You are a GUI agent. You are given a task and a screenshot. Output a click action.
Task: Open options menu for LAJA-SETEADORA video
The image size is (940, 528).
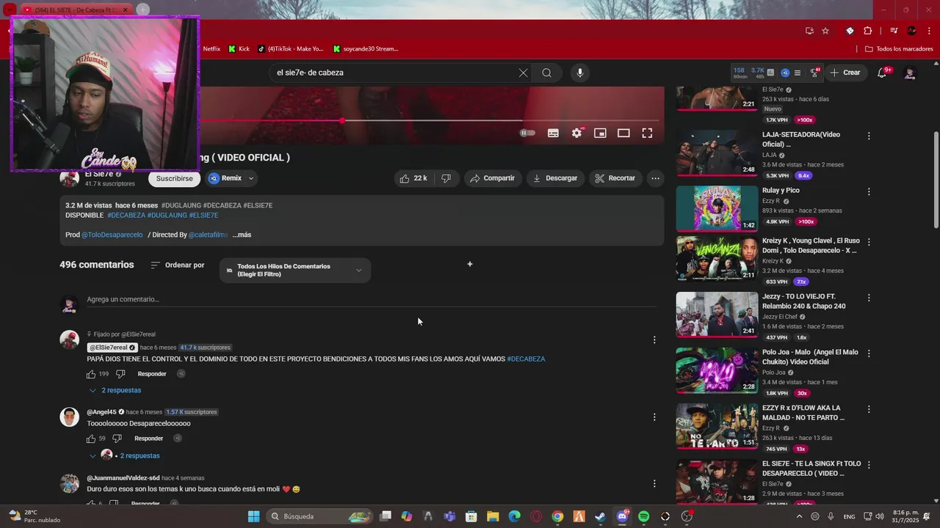869,136
